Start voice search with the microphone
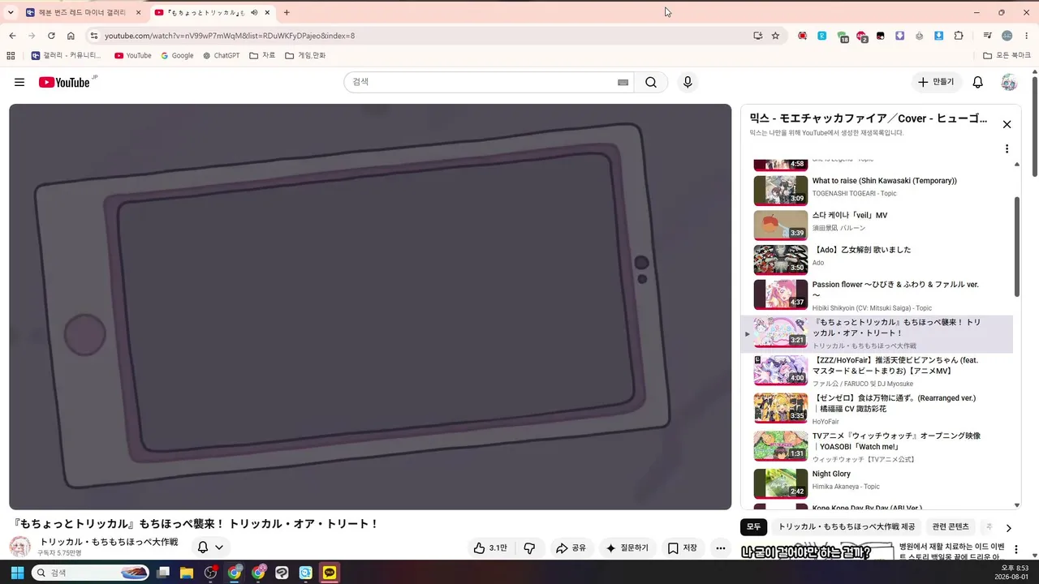 pyautogui.click(x=688, y=82)
